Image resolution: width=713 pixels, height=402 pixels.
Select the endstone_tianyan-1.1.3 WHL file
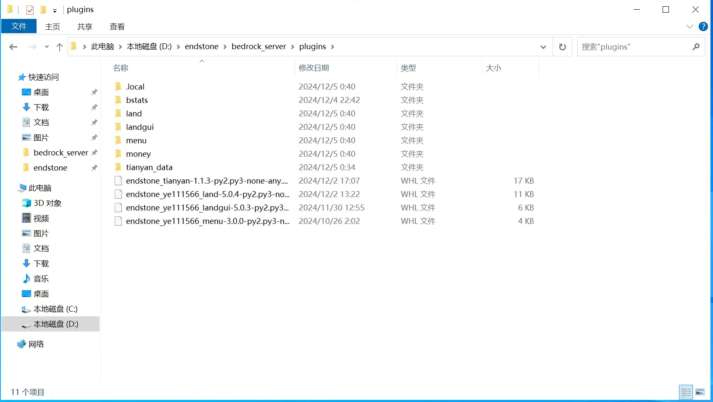[x=207, y=181]
